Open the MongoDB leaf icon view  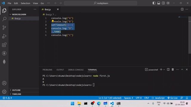[4, 62]
